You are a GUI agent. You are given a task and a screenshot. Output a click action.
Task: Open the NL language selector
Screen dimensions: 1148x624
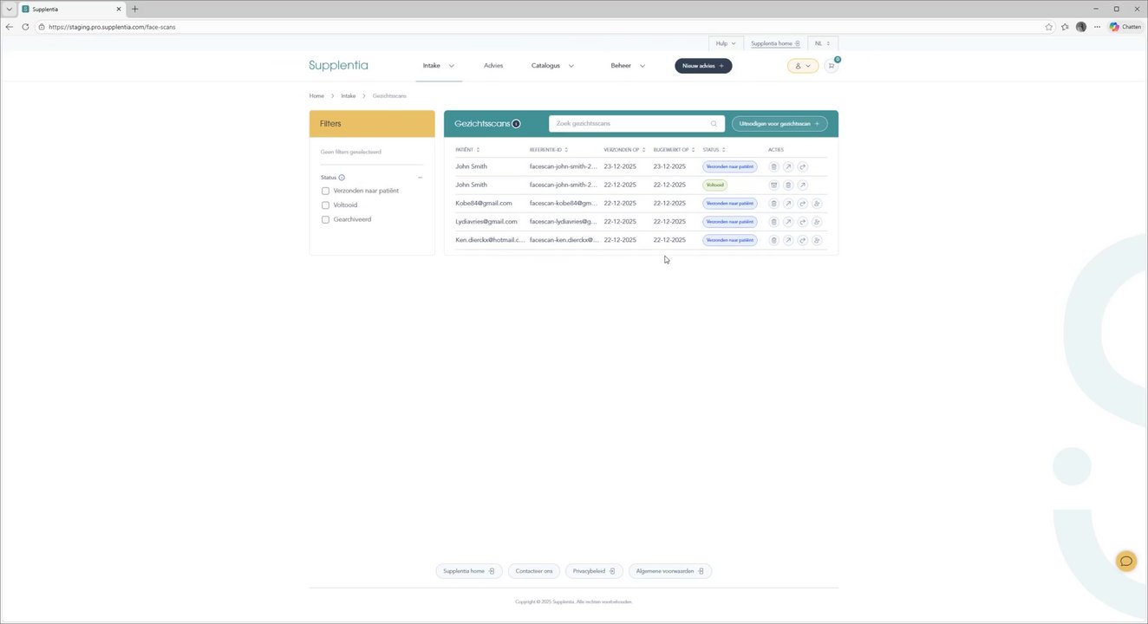click(x=822, y=43)
